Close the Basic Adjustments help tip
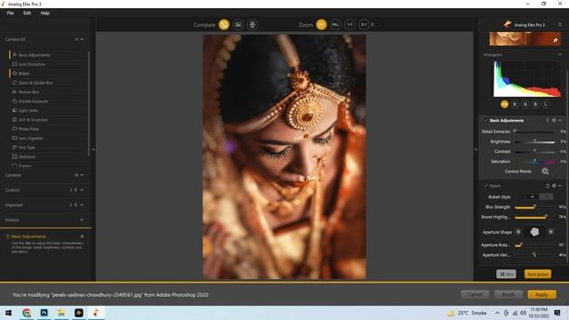The image size is (569, 320). click(x=82, y=236)
